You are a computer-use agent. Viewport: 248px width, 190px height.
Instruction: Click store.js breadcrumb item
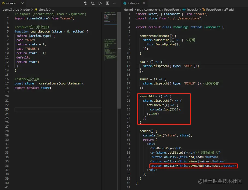point(43,10)
